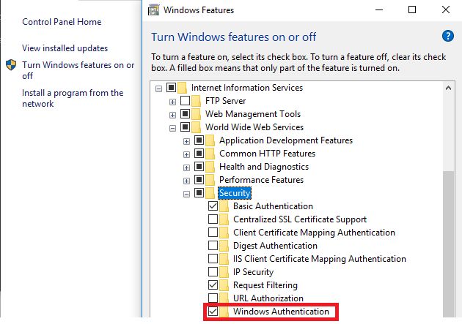The image size is (462, 324).
Task: Expand the Health and Diagnostics node
Action: coord(186,167)
